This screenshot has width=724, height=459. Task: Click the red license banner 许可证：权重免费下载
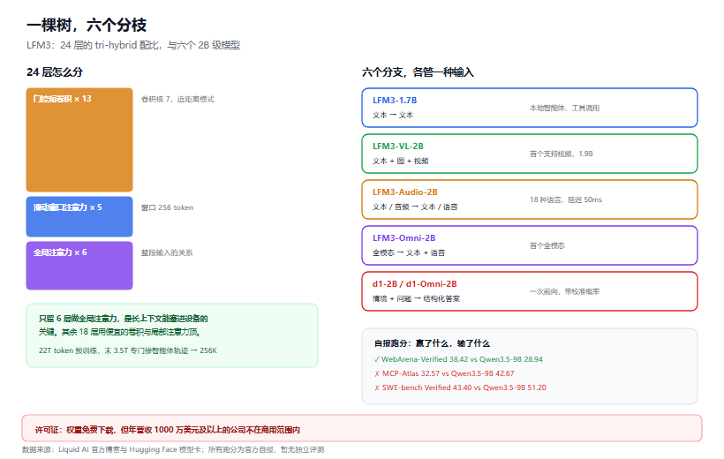361,428
